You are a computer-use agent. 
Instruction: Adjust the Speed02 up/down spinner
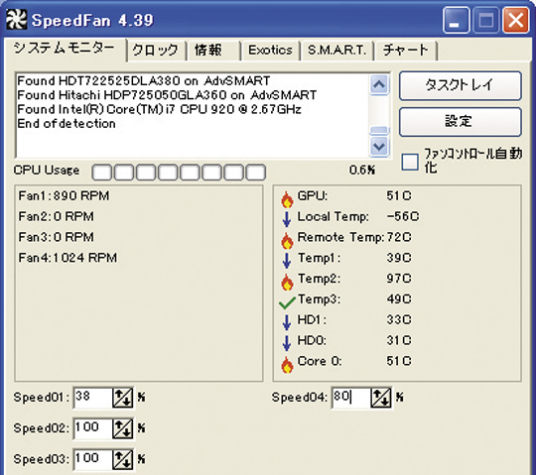122,428
